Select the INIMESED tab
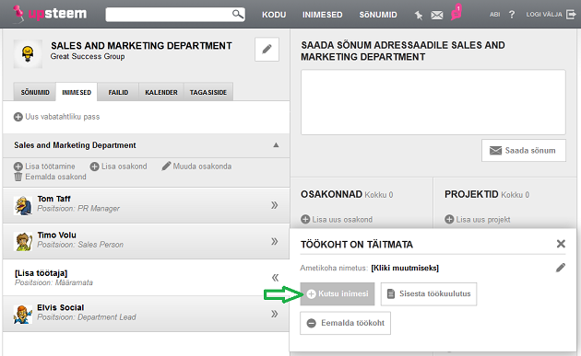This screenshot has width=581, height=356. (77, 92)
